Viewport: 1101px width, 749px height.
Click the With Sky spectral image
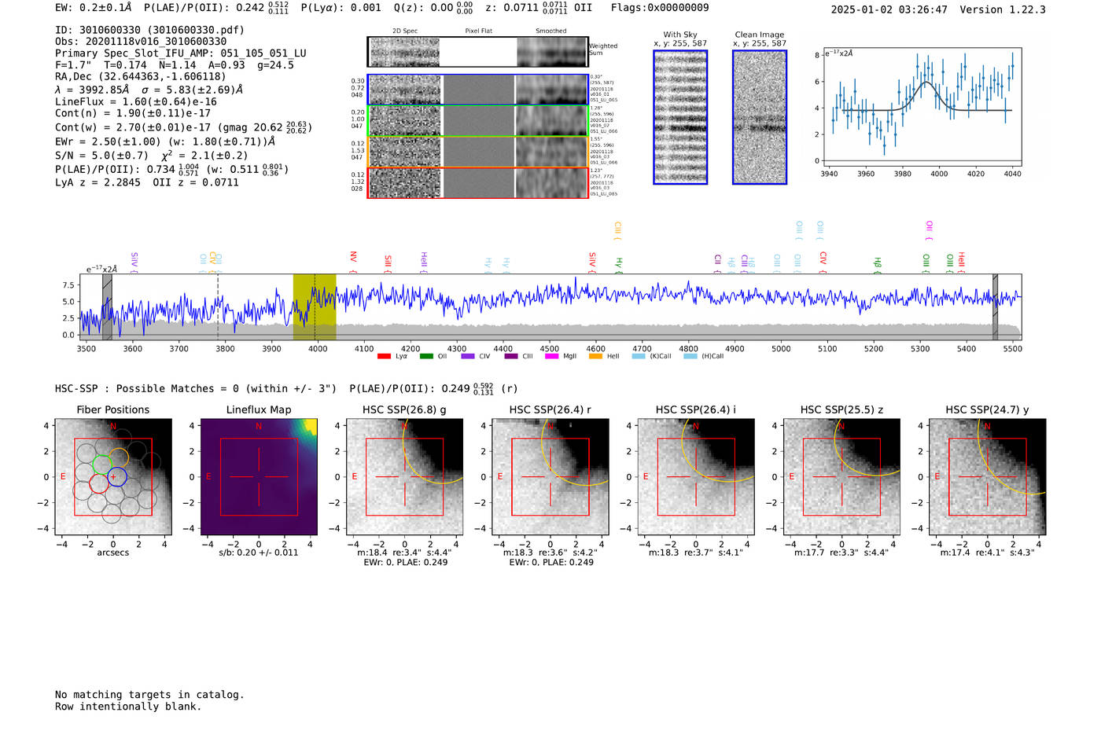pos(680,117)
